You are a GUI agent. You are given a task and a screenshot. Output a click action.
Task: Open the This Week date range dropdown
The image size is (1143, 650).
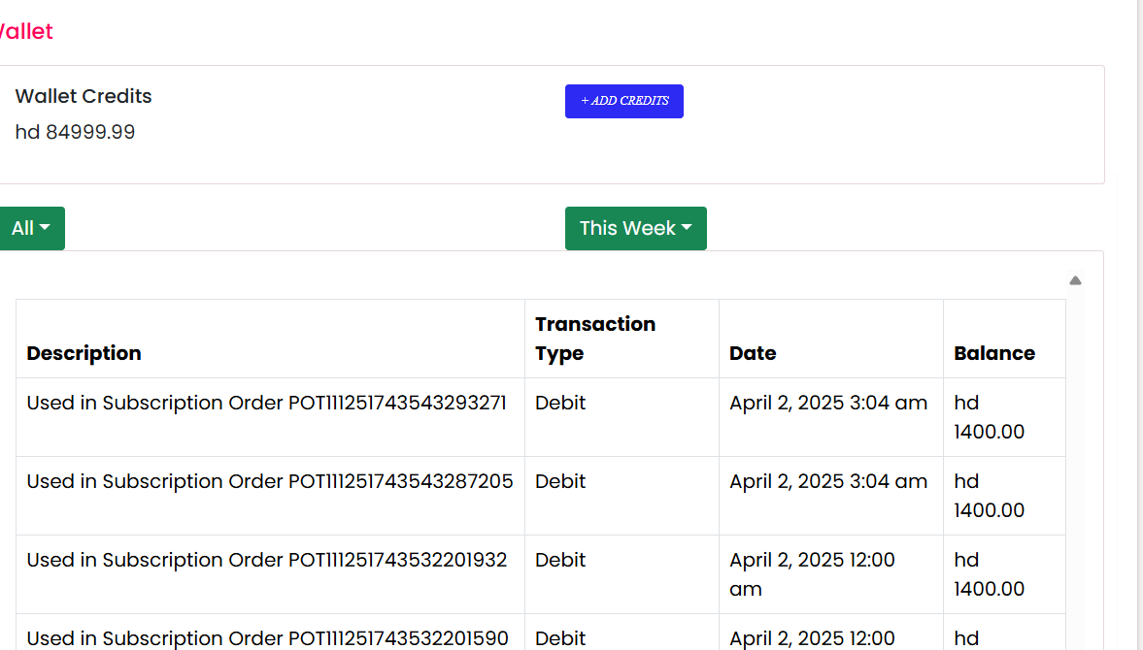tap(636, 229)
